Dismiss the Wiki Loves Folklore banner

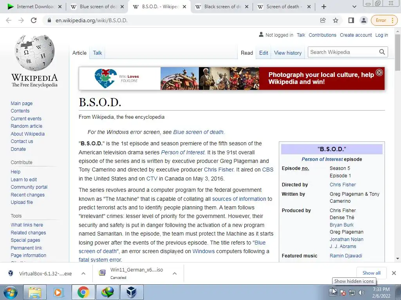pos(379,72)
